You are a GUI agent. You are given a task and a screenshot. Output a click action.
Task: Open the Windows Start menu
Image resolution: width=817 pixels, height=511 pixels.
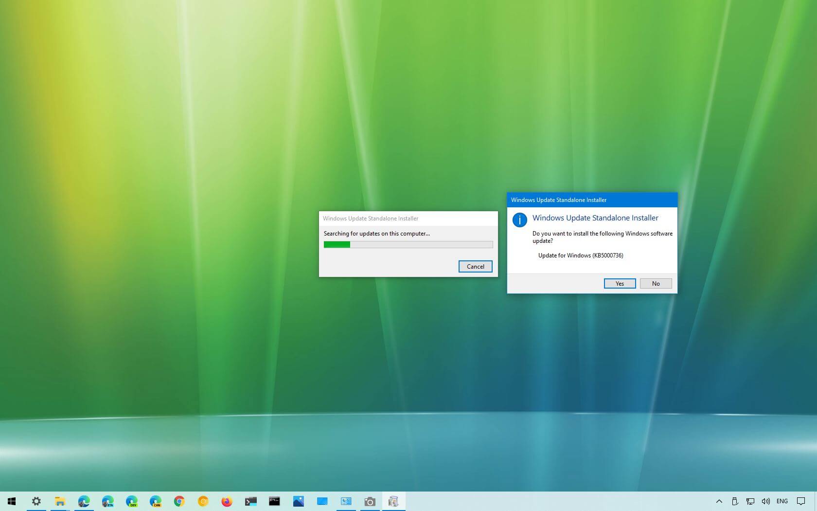(12, 501)
